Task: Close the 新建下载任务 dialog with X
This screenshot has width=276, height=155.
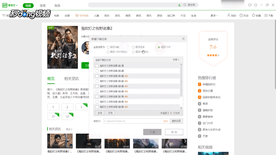Action: click(183, 39)
